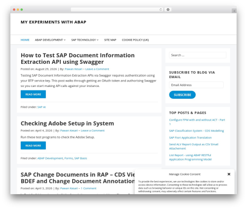This screenshot has height=209, width=247.
Task: Expand the ABAP Development dropdown menu
Action: pos(50,40)
